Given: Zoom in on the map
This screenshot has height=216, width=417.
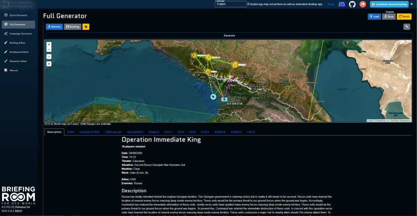Looking at the screenshot, I should pyautogui.click(x=49, y=45).
